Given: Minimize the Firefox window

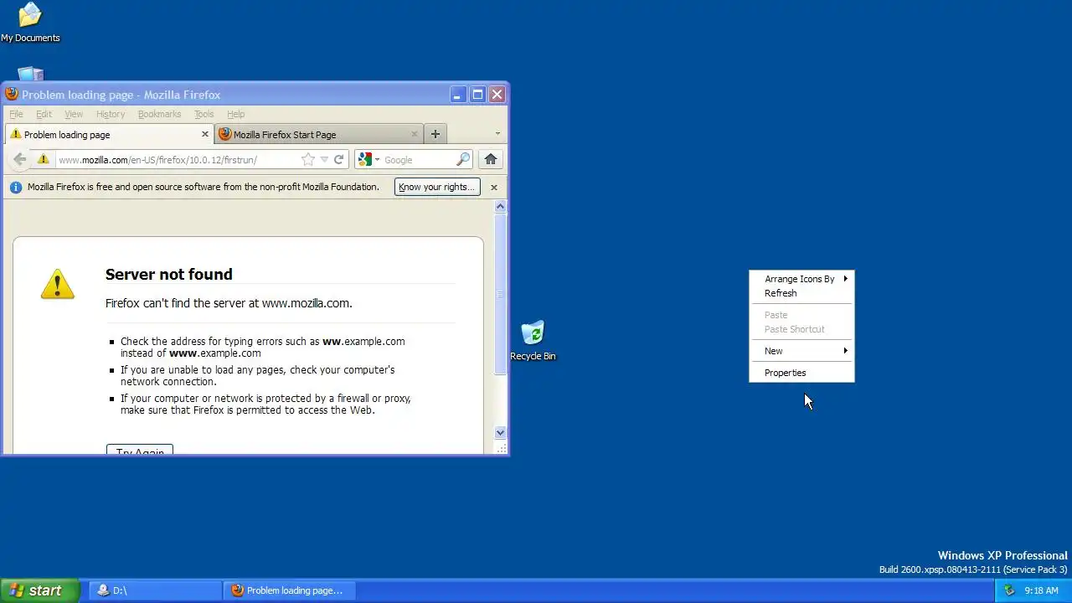Looking at the screenshot, I should 457,95.
